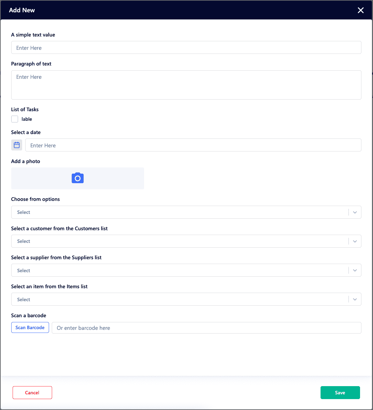Focus the Select a date text field
The height and width of the screenshot is (410, 373).
[193, 145]
